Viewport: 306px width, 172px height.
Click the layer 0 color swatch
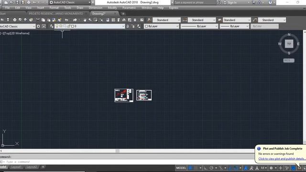(73, 26)
